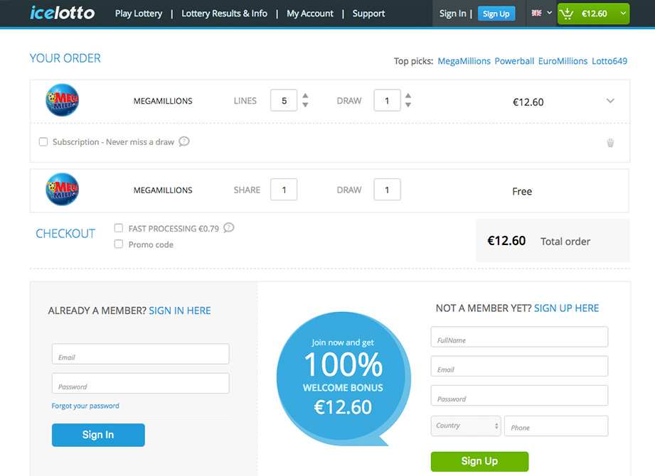
Task: Decrease Draw count with down arrow
Action: click(408, 104)
